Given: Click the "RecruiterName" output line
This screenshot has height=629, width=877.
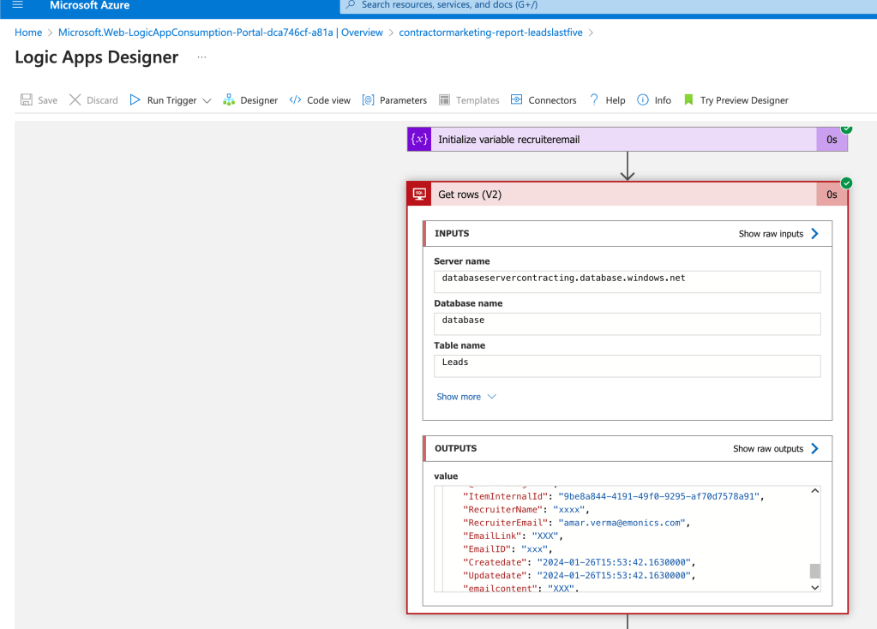Looking at the screenshot, I should (526, 509).
